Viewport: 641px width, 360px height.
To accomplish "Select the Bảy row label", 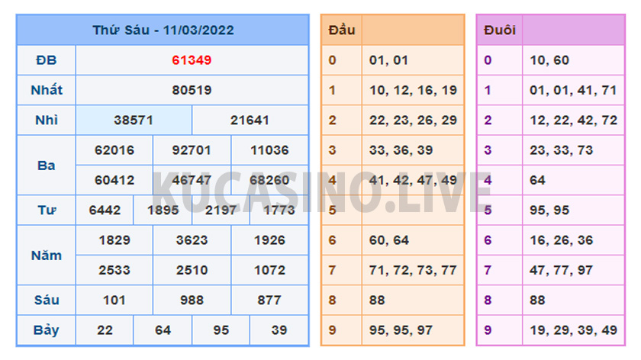I will pyautogui.click(x=47, y=330).
